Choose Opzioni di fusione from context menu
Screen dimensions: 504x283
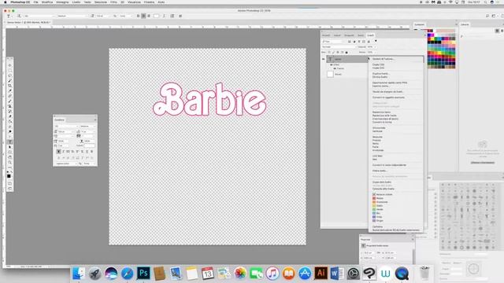[x=383, y=59]
